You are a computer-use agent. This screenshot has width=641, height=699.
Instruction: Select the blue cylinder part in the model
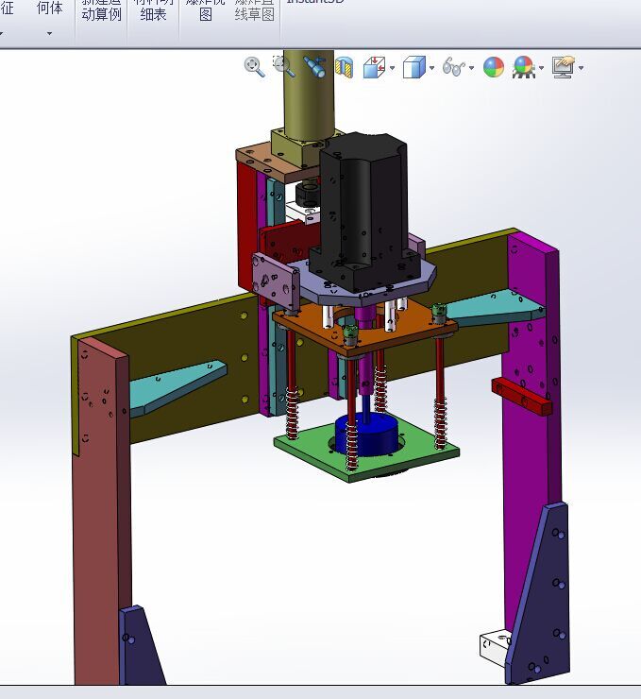[366, 435]
